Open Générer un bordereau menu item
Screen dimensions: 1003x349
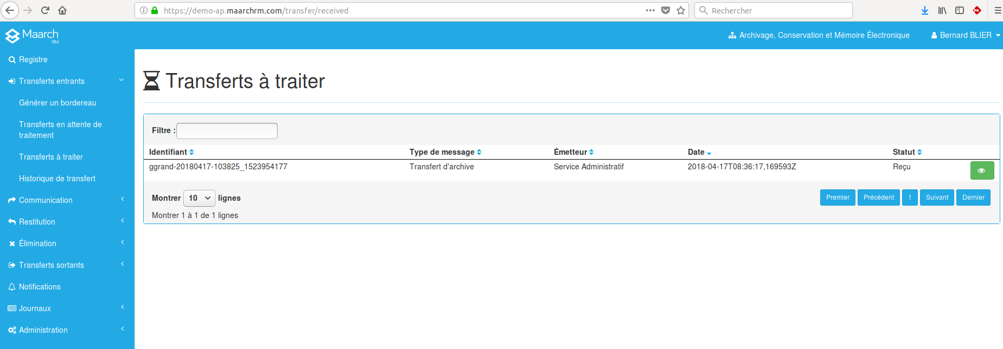coord(58,103)
